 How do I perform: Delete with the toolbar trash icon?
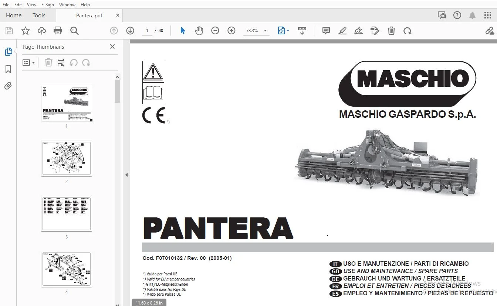(x=391, y=31)
